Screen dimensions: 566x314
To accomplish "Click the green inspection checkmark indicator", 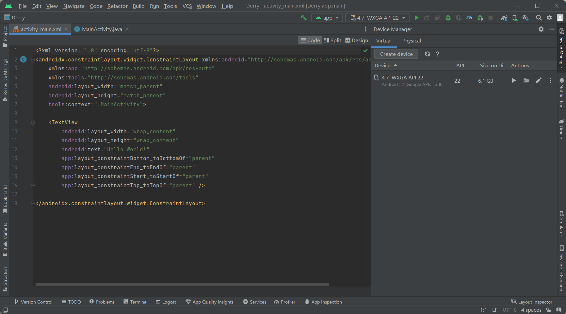I will 365,51.
